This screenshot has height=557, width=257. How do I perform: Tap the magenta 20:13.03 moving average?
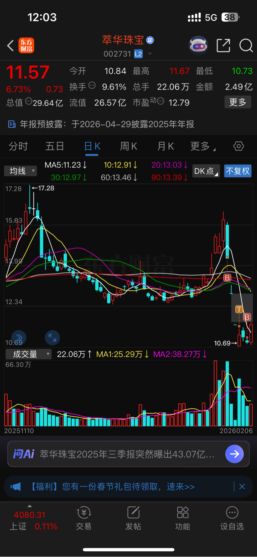[170, 165]
